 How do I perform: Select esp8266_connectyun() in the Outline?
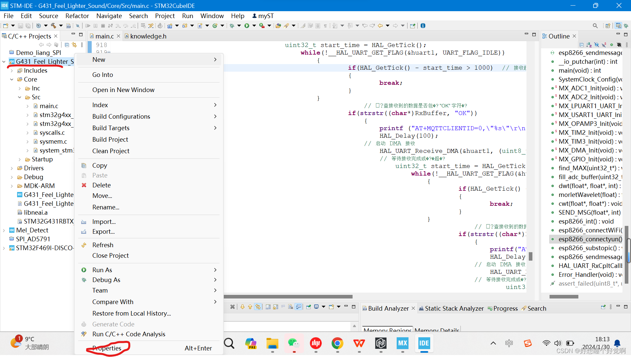click(x=590, y=239)
